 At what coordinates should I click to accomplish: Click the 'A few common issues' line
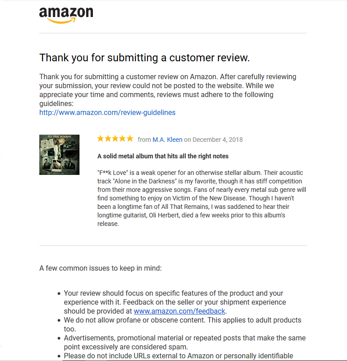100,268
